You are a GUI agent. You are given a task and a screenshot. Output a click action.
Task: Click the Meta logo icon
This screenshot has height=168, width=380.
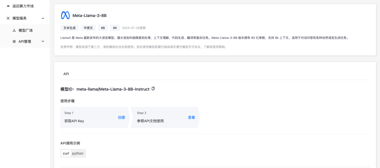pyautogui.click(x=65, y=15)
